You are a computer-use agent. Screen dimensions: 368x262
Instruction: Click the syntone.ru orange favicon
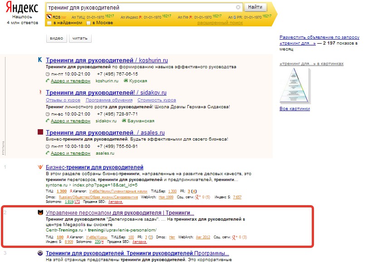point(40,167)
